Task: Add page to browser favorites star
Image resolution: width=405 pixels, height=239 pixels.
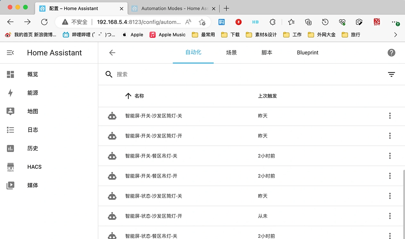Action: pyautogui.click(x=202, y=22)
